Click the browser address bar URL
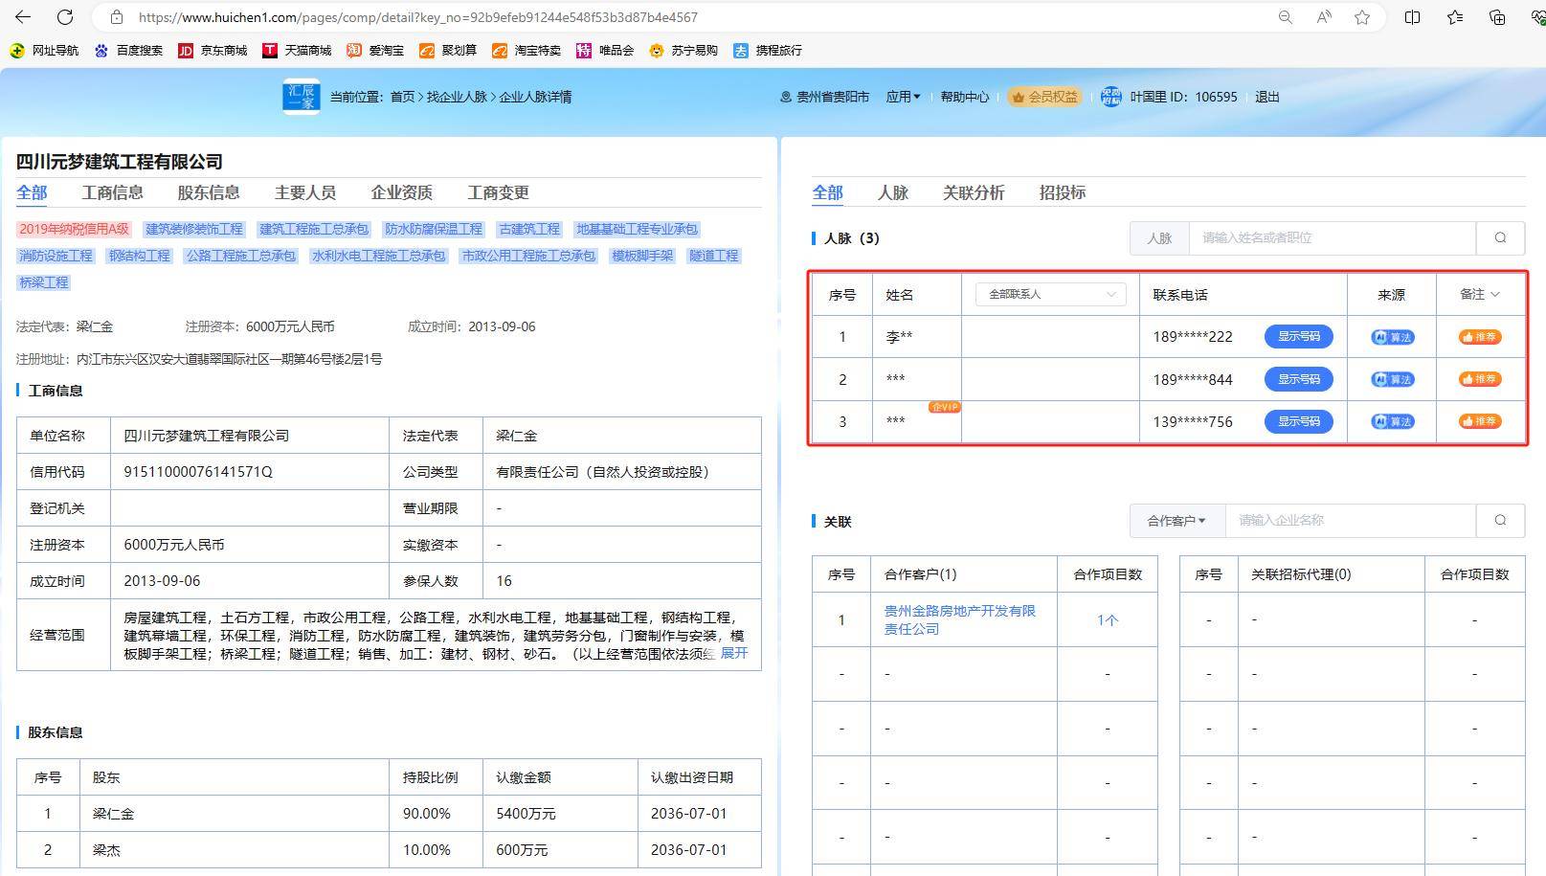This screenshot has width=1546, height=876. (418, 17)
